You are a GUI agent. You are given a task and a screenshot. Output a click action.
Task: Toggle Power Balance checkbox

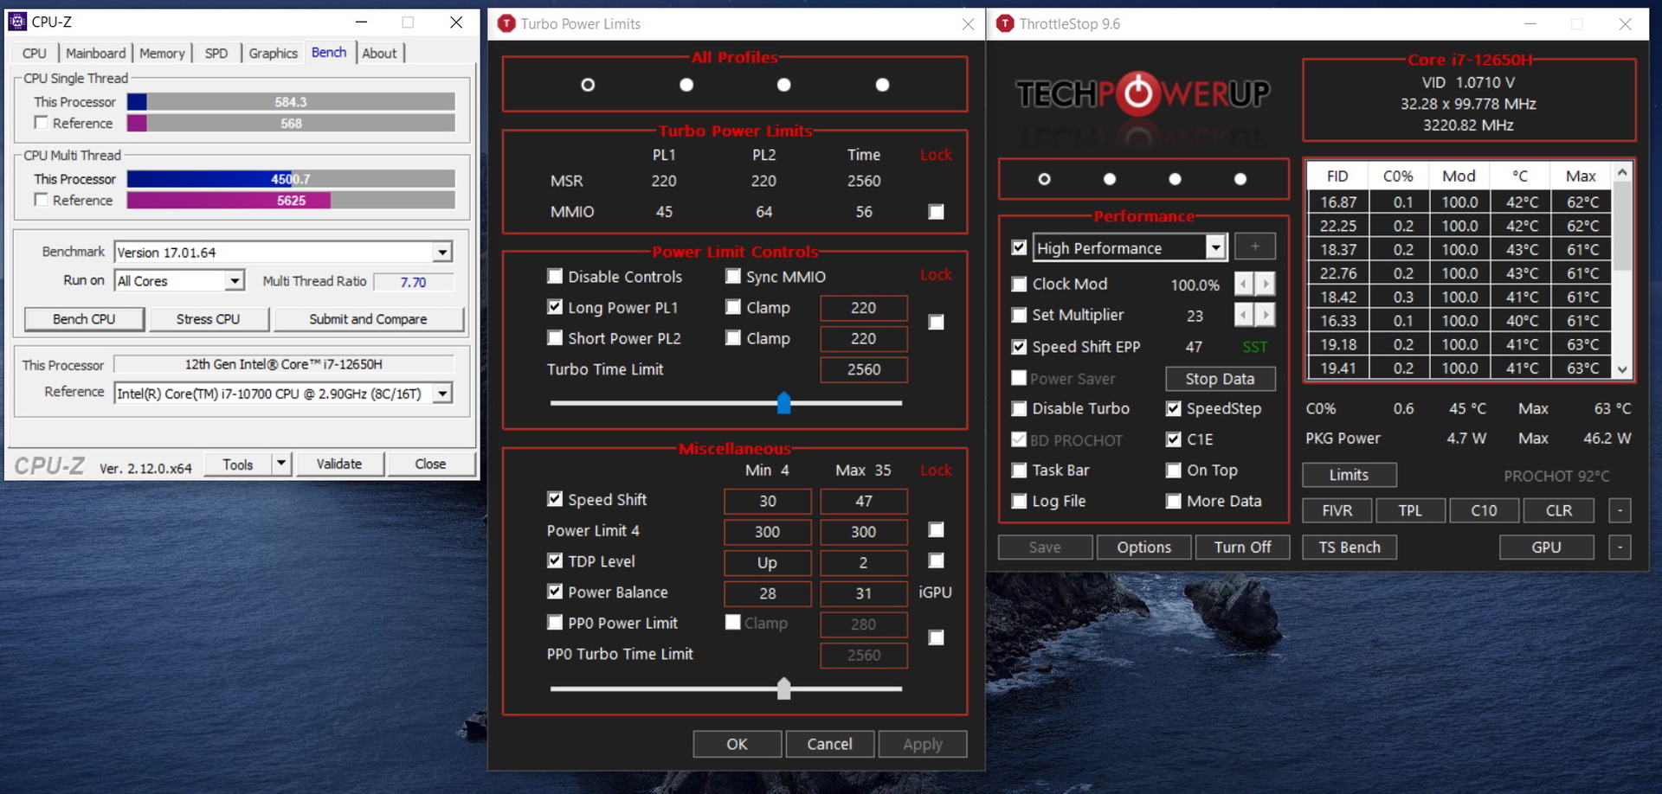coord(555,592)
